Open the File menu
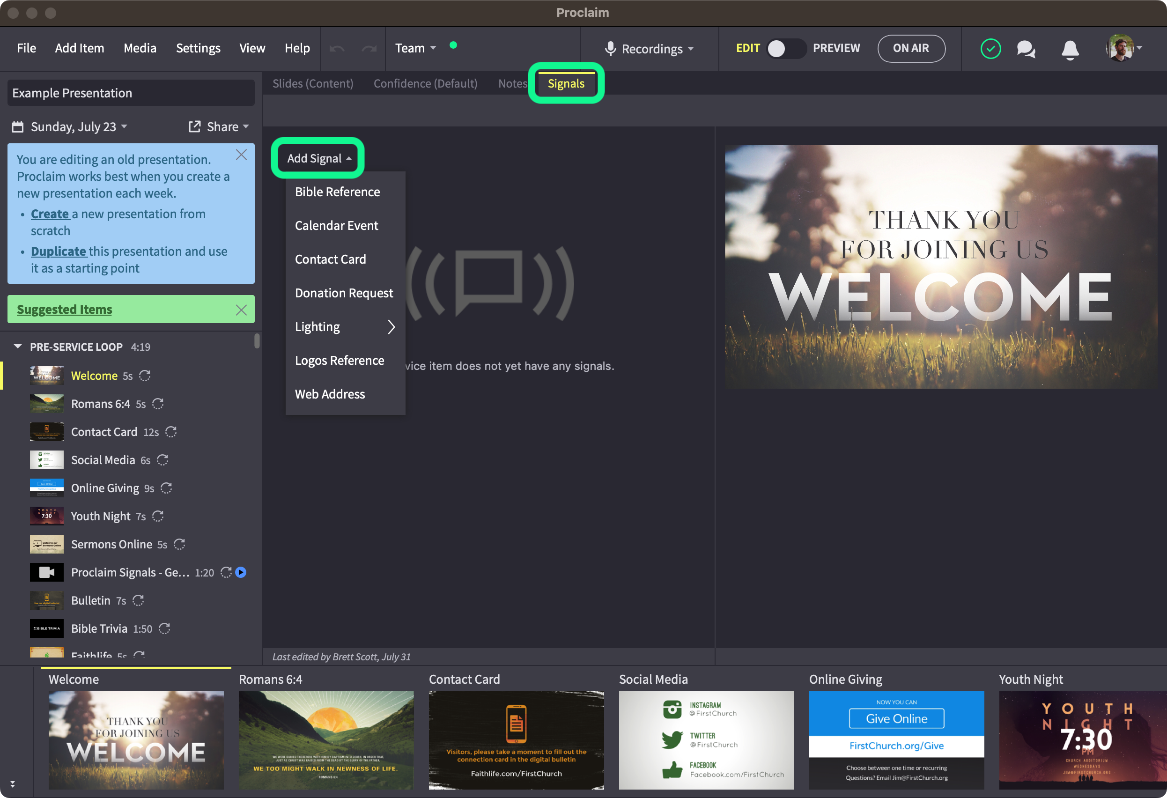The image size is (1167, 798). (x=27, y=48)
